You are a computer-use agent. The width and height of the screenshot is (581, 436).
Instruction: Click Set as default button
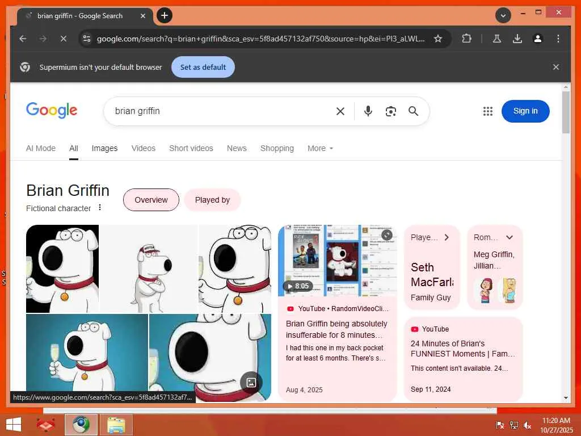203,67
